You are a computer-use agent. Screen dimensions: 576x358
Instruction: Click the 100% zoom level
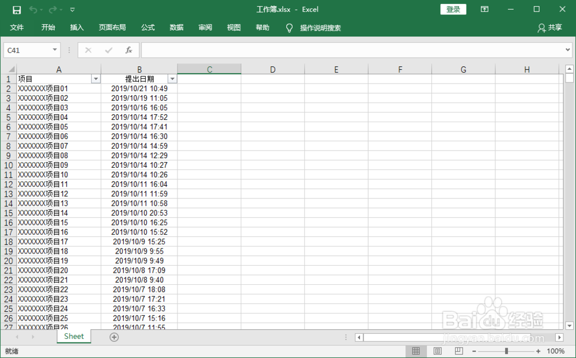pyautogui.click(x=555, y=352)
